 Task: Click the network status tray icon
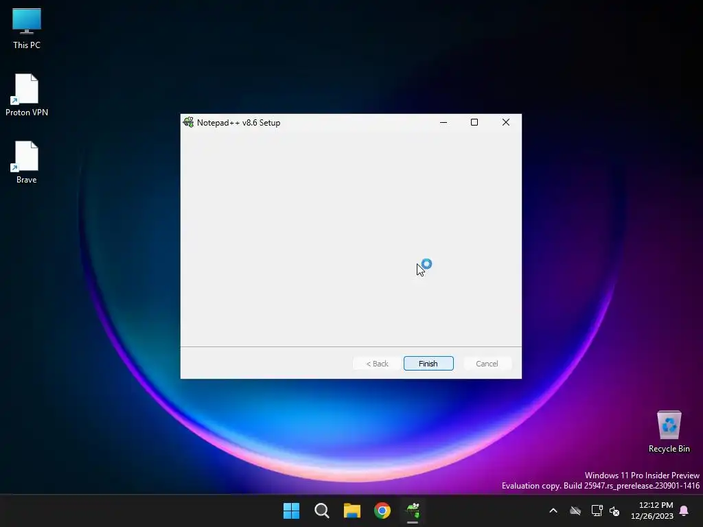click(x=597, y=511)
